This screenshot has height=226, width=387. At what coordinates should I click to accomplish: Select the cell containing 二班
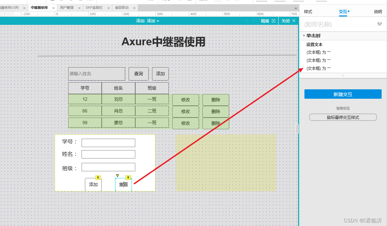(152, 111)
